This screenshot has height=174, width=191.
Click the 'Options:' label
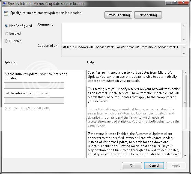click(x=10, y=62)
